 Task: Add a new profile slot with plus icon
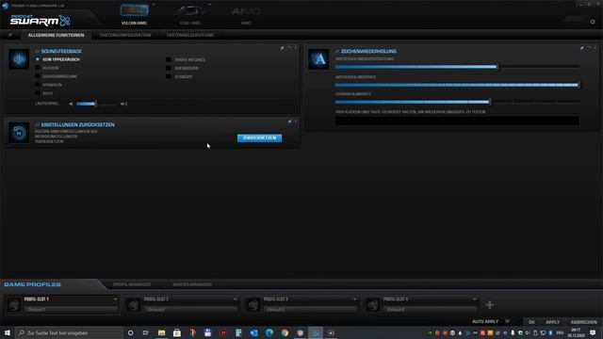490,305
